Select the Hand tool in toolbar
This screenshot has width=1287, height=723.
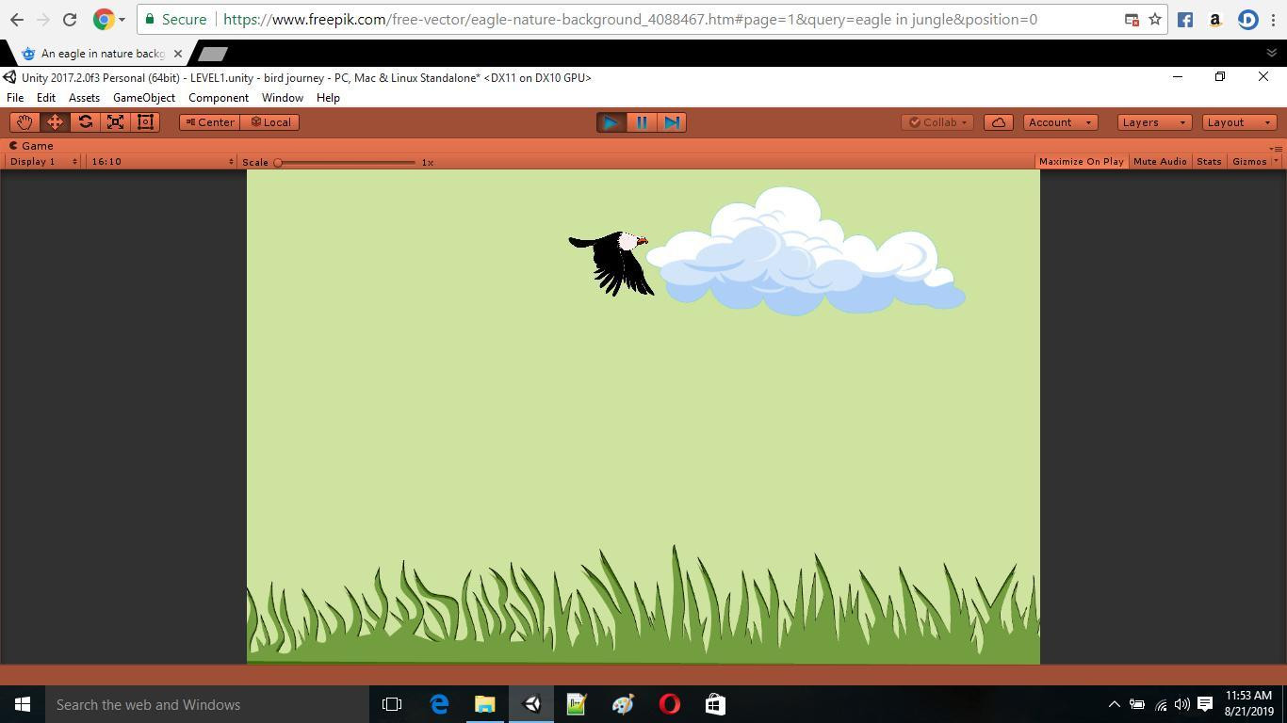24,122
